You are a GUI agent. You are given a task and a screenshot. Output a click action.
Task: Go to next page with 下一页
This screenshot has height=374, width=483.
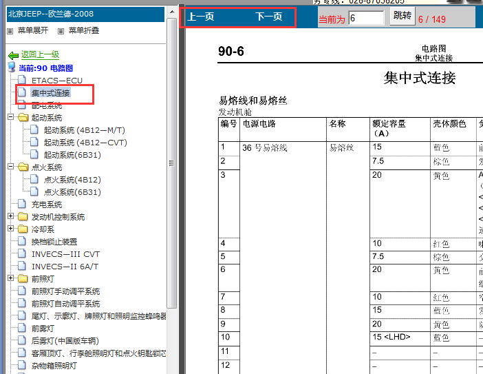coord(269,17)
